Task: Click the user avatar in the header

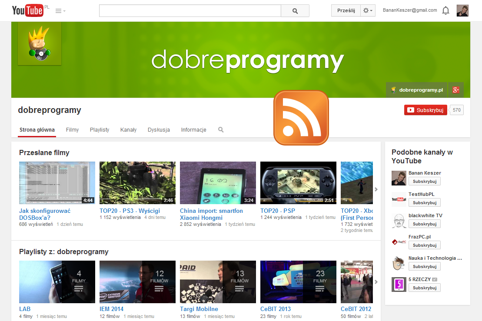Action: coord(462,10)
